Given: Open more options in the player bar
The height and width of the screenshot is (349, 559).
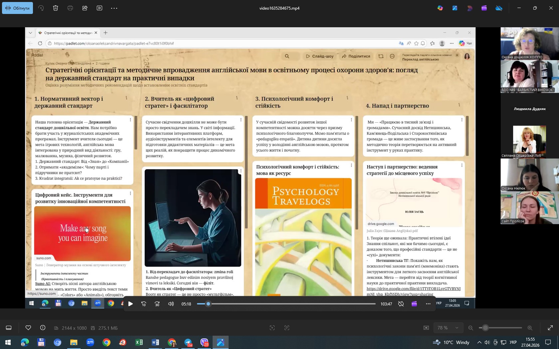Looking at the screenshot, I should tap(428, 304).
